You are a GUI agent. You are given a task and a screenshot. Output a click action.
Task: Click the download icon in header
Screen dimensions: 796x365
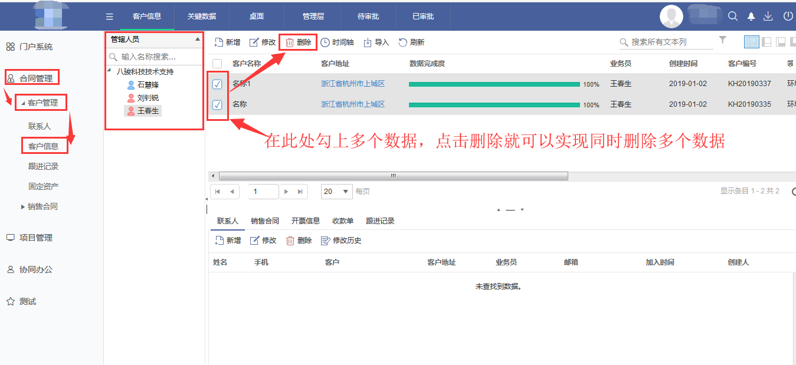click(768, 17)
